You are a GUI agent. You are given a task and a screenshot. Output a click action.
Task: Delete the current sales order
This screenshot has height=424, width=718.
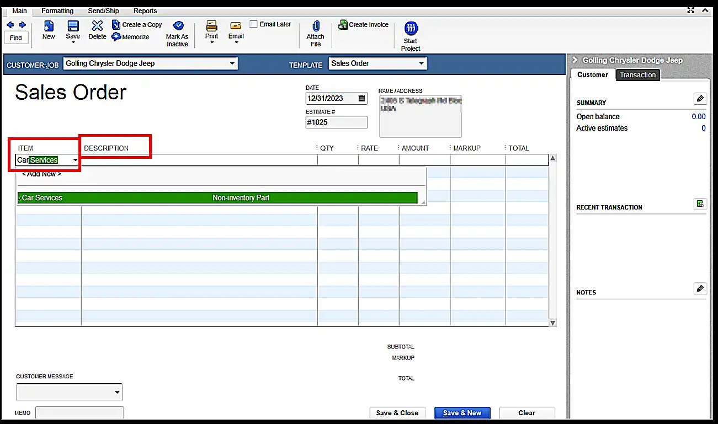coord(97,30)
